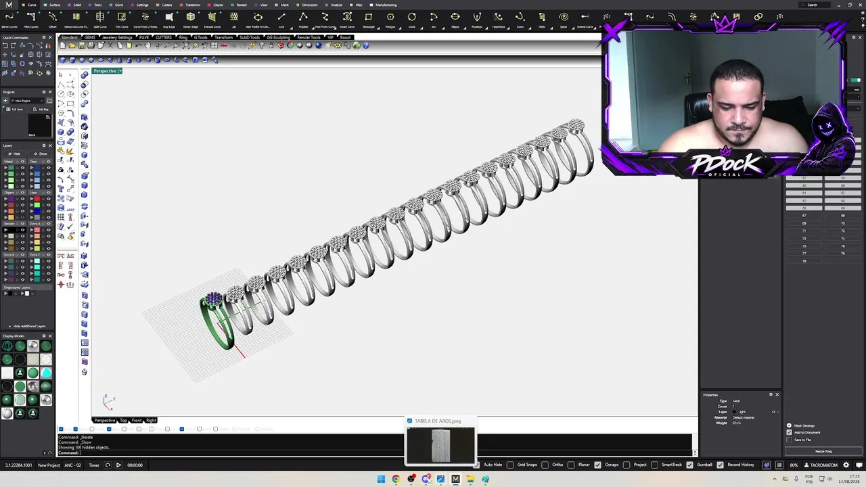Image resolution: width=866 pixels, height=487 pixels.
Task: Pick the Extract Edge tool
Action: [x=191, y=20]
